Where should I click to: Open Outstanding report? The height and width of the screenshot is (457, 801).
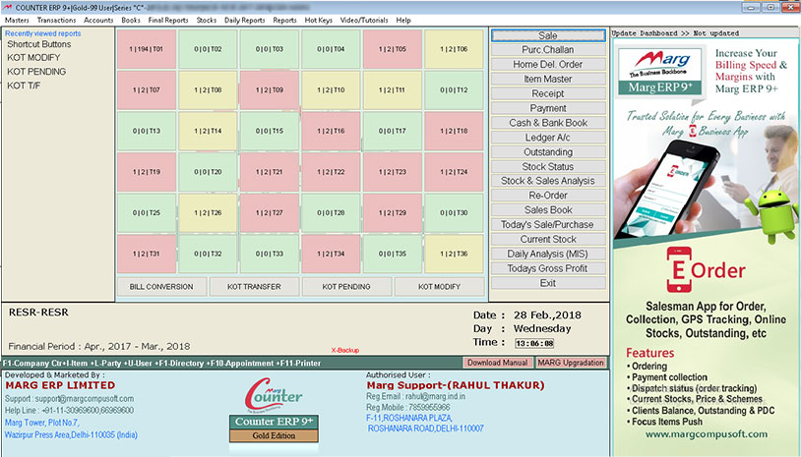pos(548,152)
